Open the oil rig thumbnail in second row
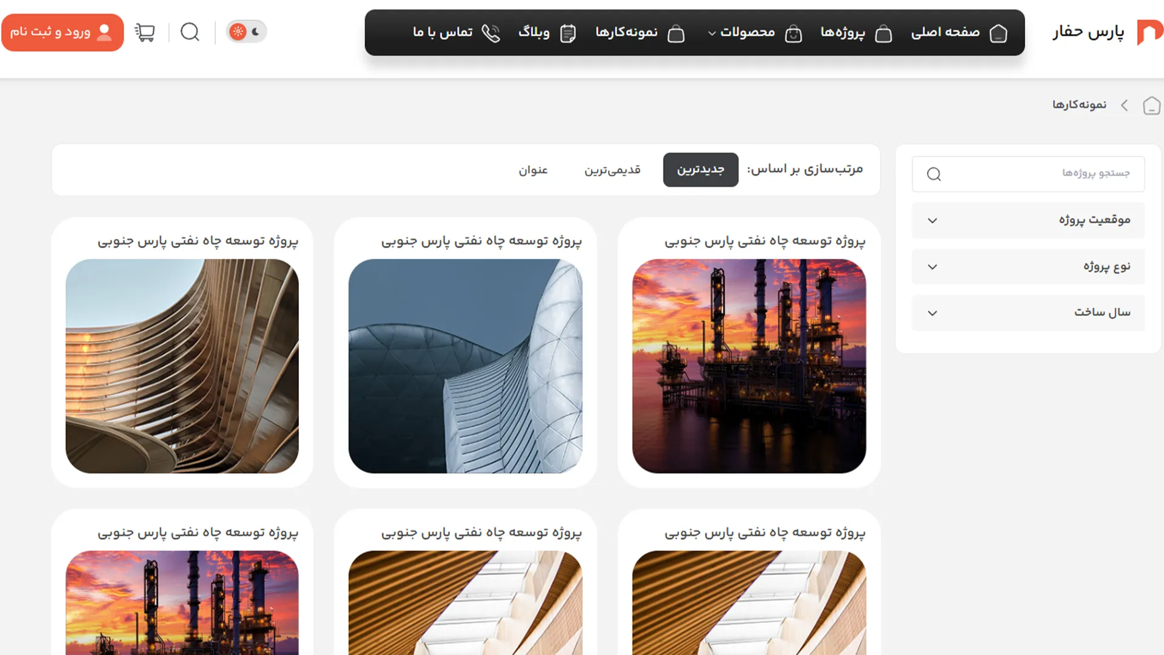Image resolution: width=1164 pixels, height=655 pixels. (182, 603)
